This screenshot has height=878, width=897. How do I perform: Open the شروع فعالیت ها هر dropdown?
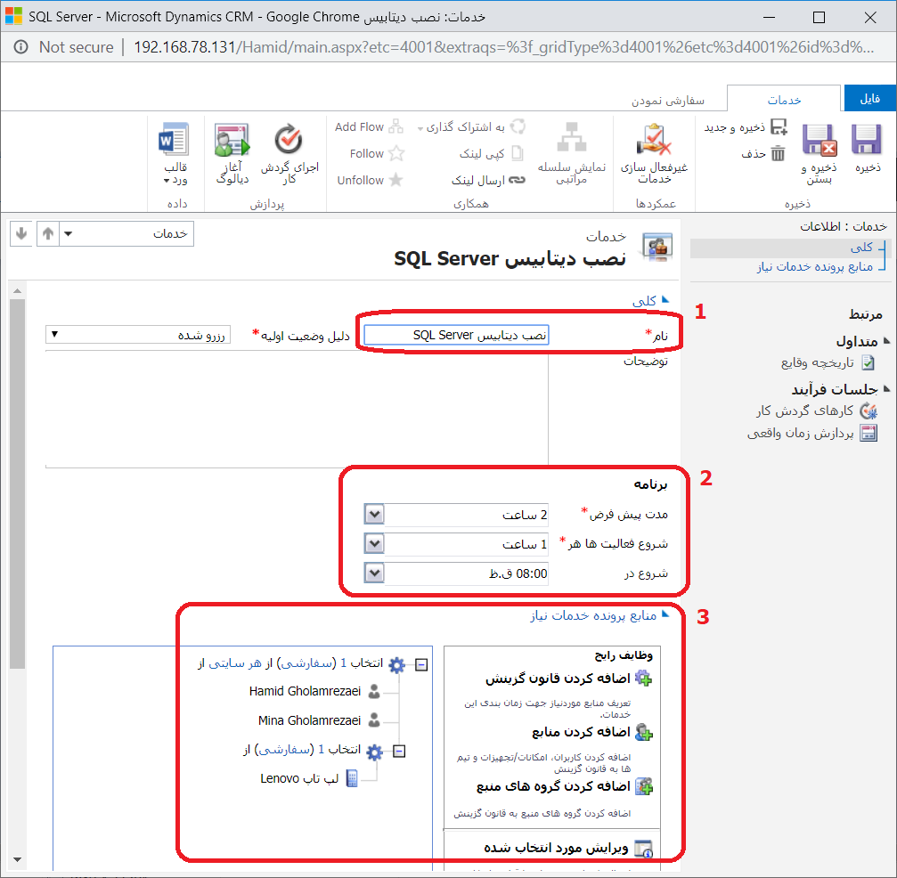[374, 543]
